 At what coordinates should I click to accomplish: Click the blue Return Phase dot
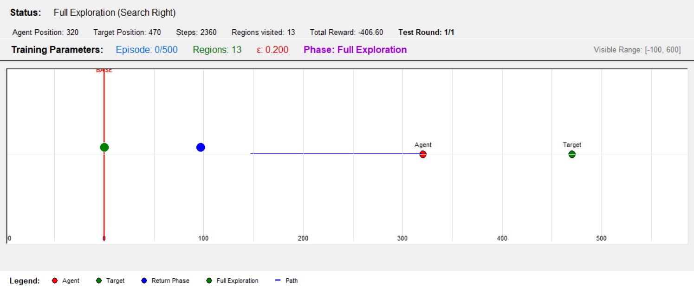(x=201, y=147)
